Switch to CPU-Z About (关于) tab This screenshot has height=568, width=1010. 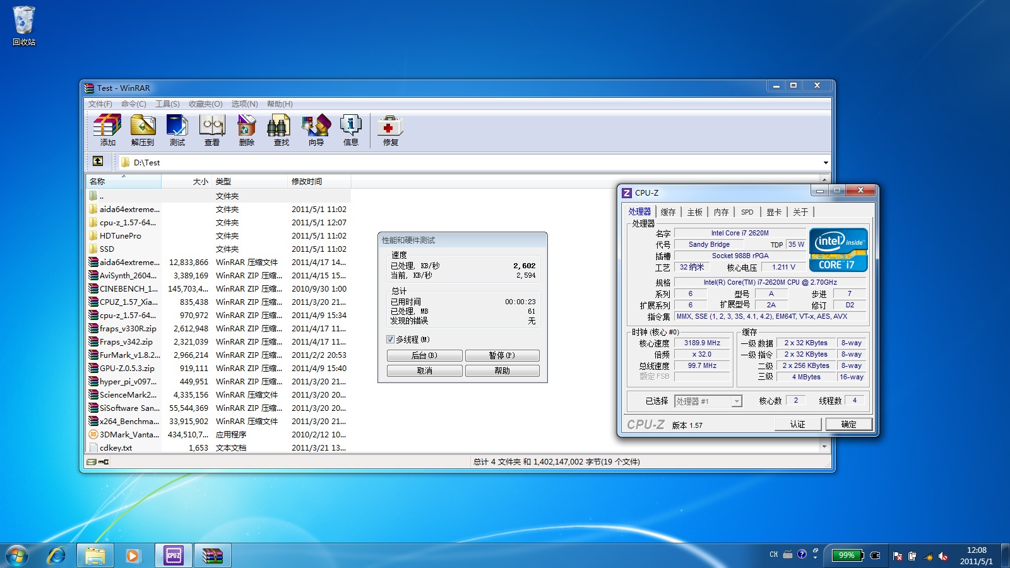800,212
